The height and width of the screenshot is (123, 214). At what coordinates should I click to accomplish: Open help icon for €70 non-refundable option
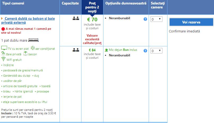coord(145,19)
